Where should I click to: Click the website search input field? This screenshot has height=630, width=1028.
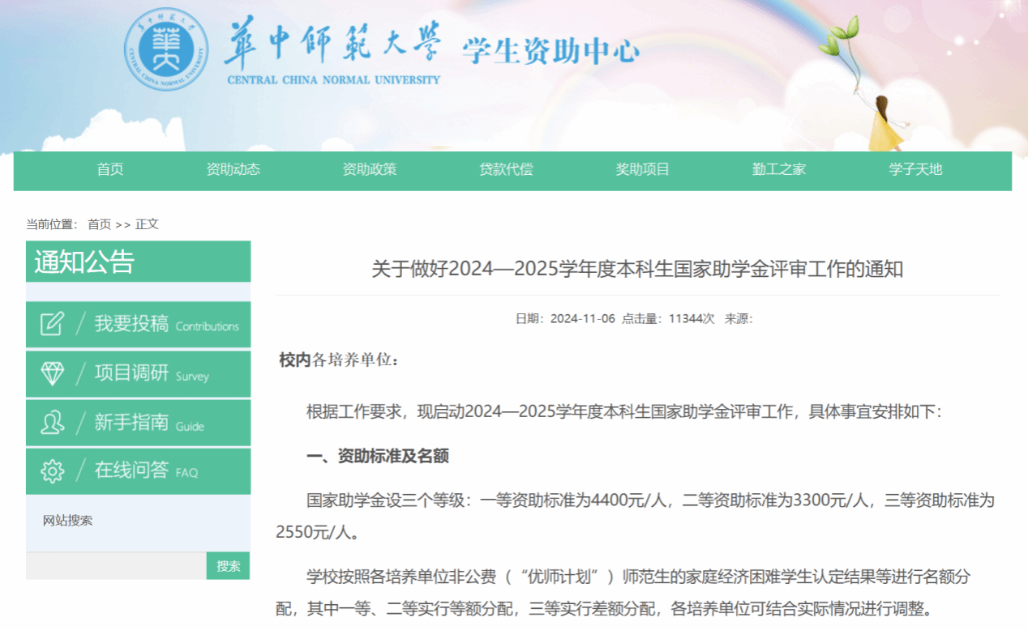pos(116,566)
